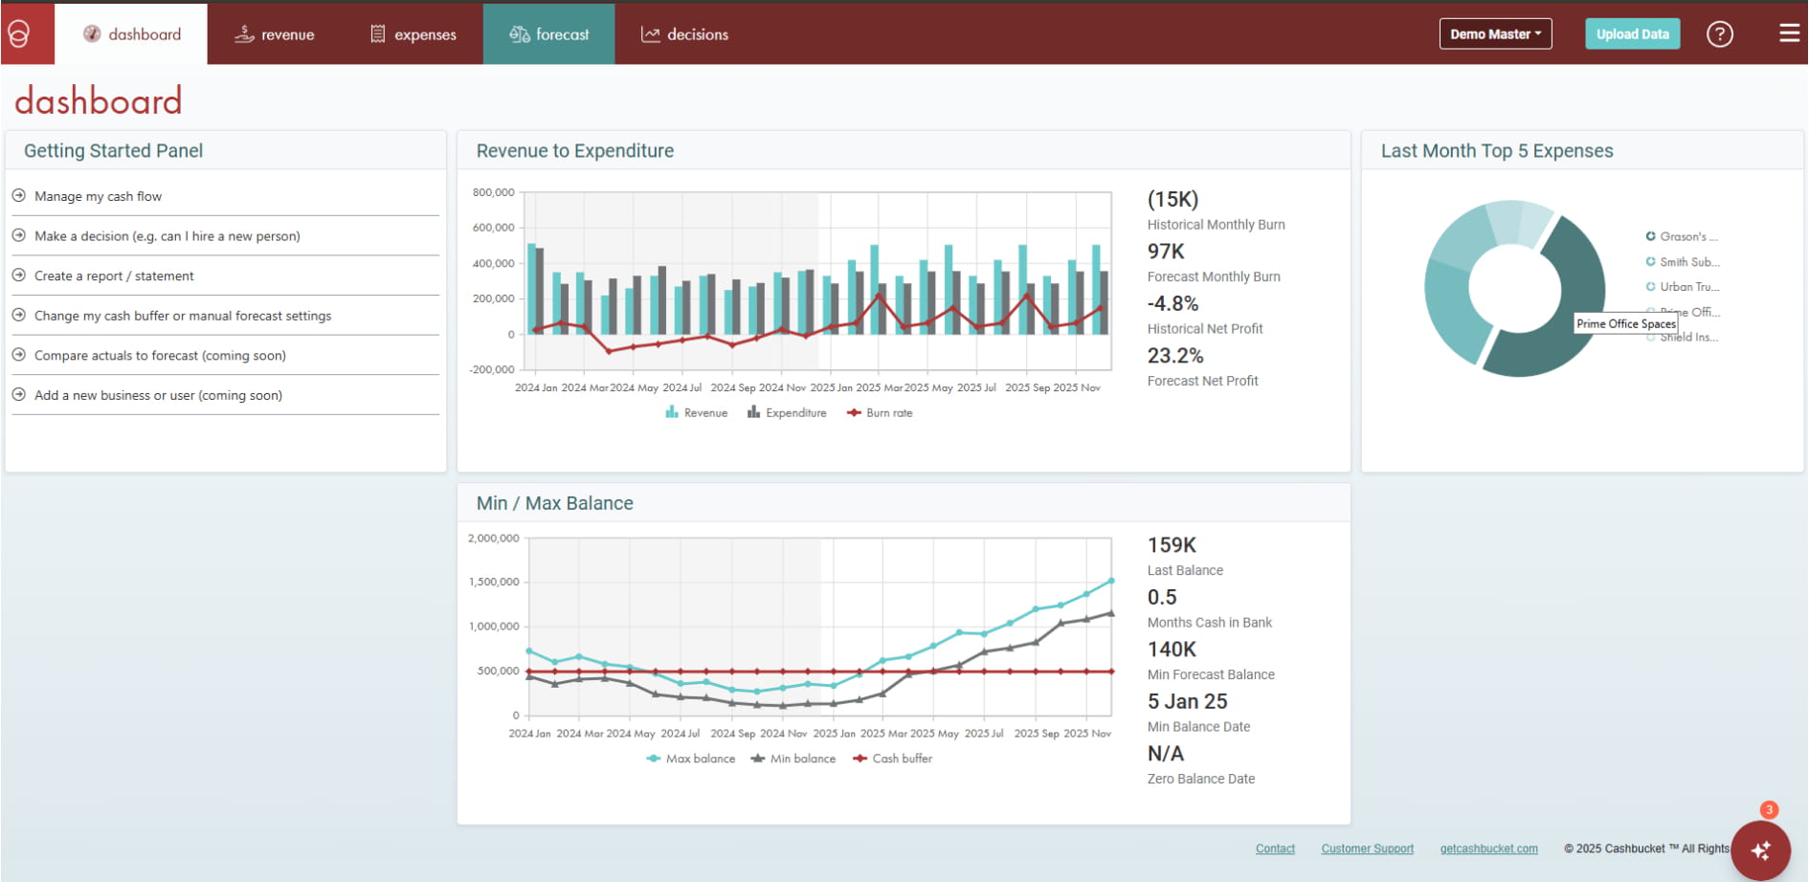Screen dimensions: 1809x882
Task: Follow the Customer Support link
Action: (1367, 849)
